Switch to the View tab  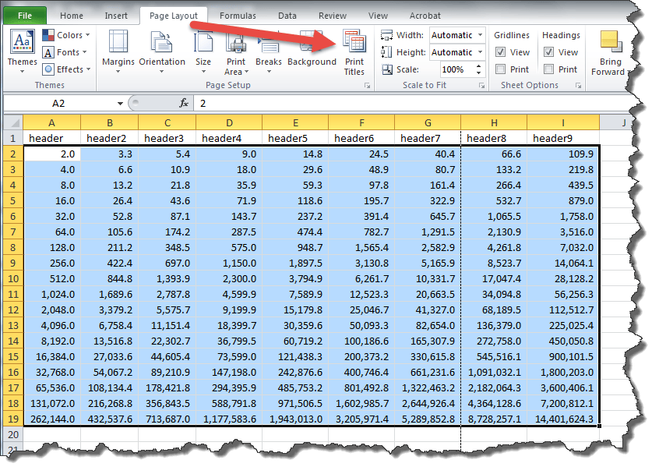378,16
